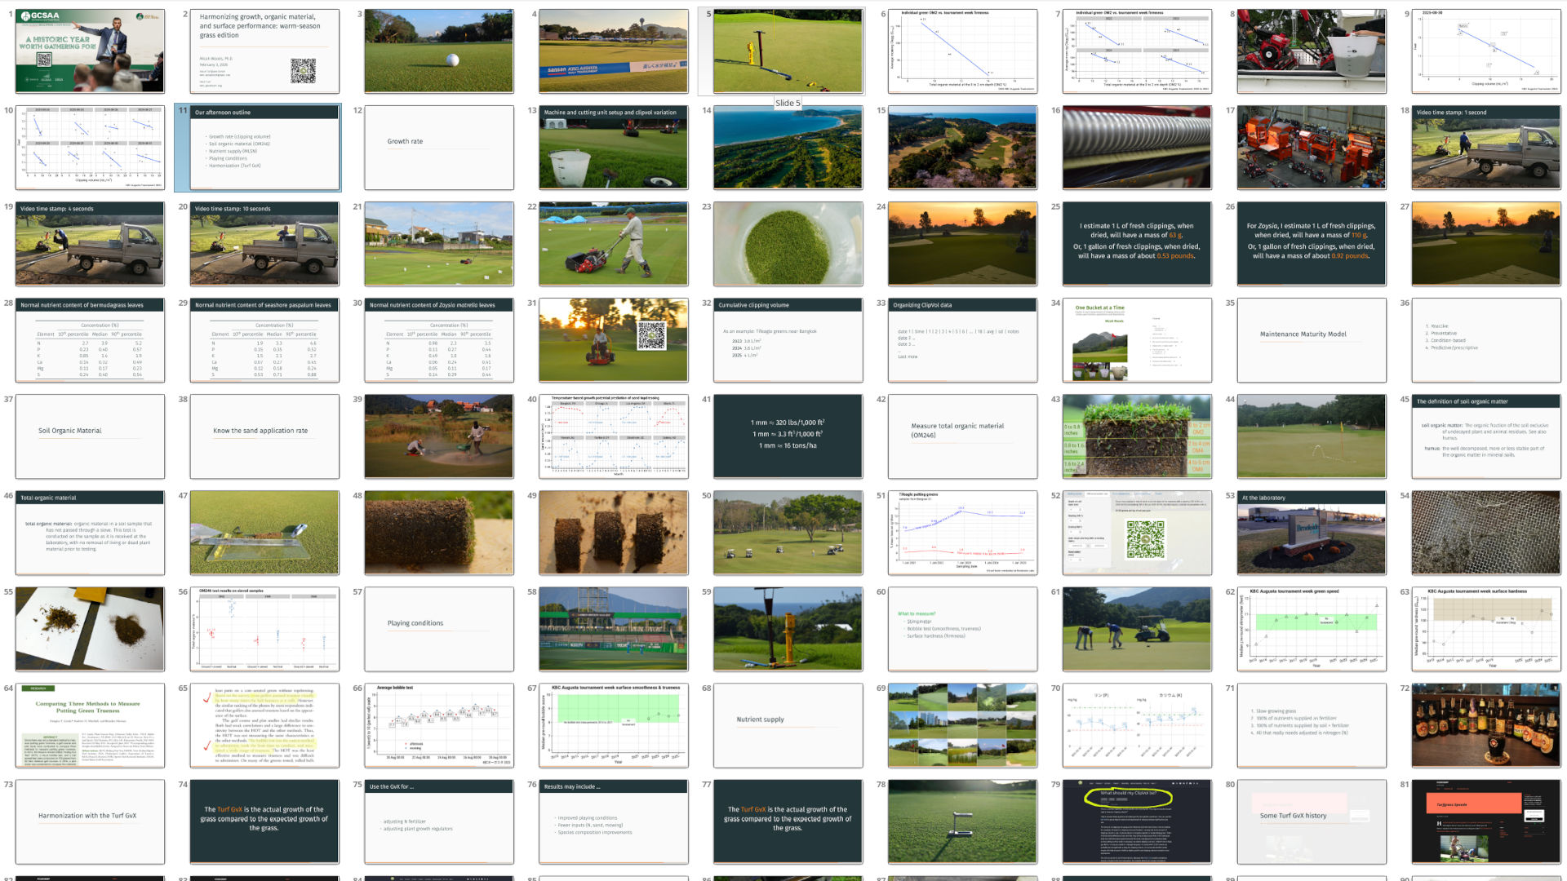Select slide 'Harmonization with the Turf GvX'
1567x881 pixels.
[x=89, y=821]
